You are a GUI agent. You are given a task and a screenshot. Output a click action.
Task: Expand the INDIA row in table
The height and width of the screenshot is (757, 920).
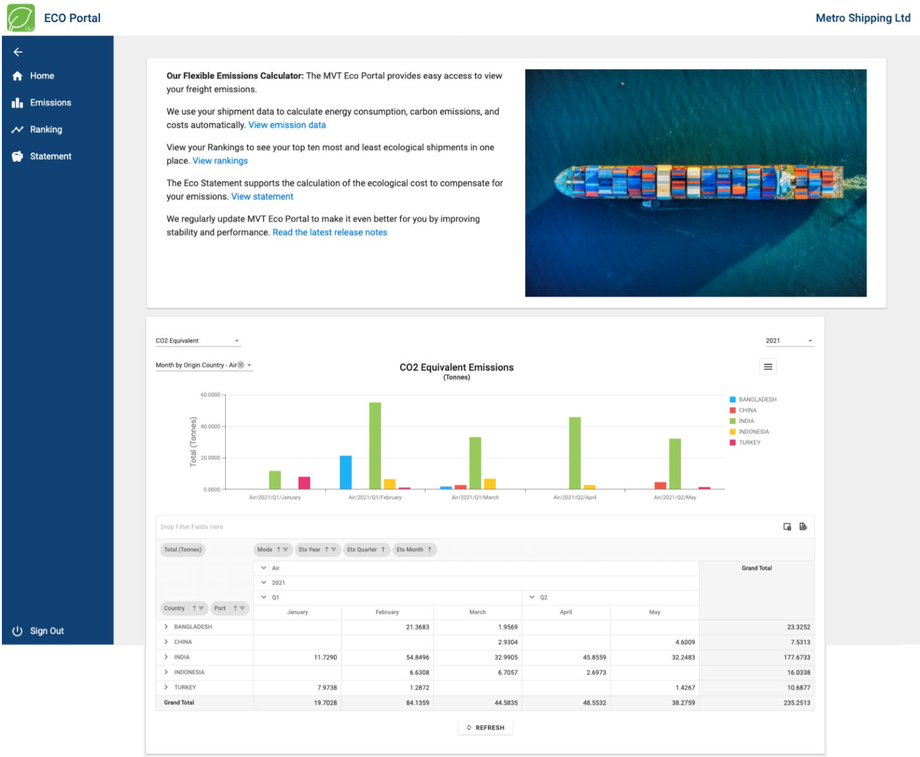pyautogui.click(x=166, y=657)
